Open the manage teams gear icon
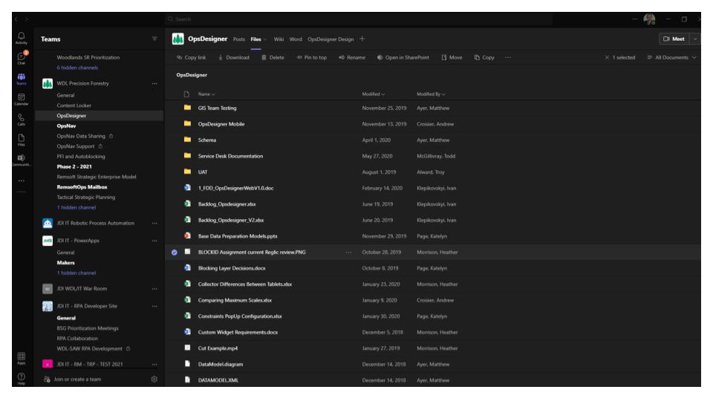Viewport: 713px width, 401px height. pyautogui.click(x=154, y=379)
